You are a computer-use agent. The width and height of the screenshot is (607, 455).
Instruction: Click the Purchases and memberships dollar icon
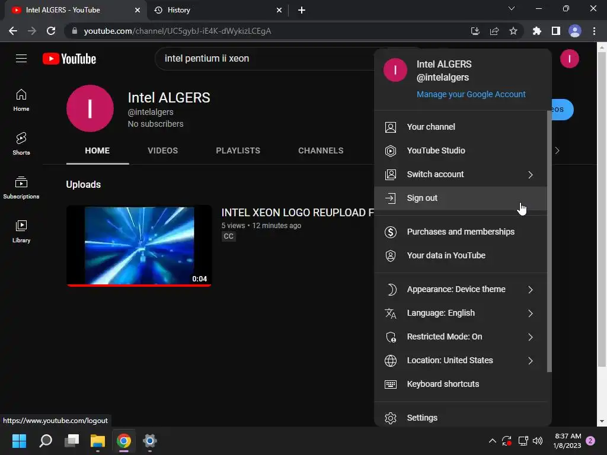pyautogui.click(x=390, y=232)
